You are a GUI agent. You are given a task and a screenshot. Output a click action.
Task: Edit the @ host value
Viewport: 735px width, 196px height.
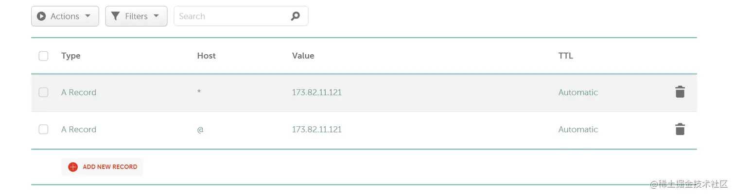point(200,130)
